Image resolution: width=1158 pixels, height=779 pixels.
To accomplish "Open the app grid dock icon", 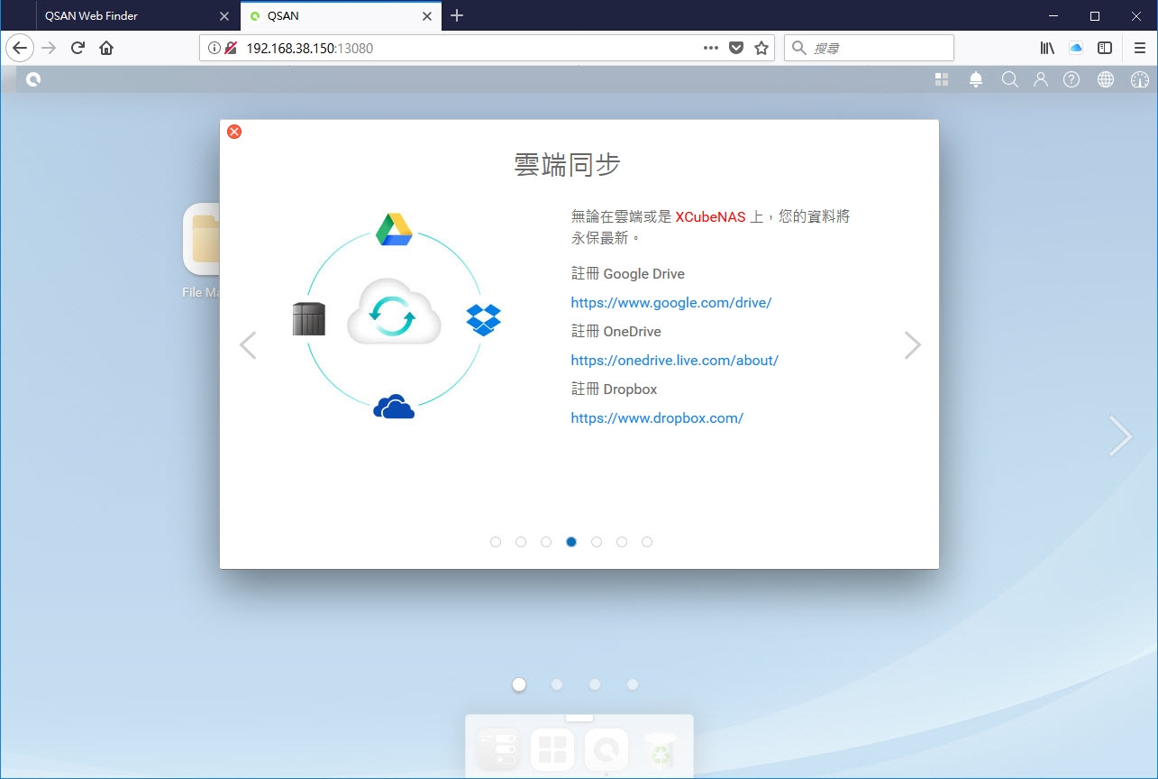I will coord(552,750).
